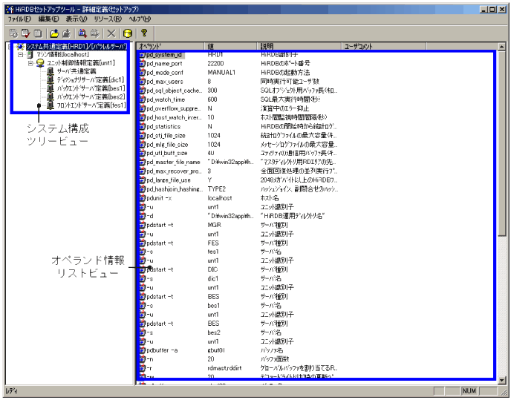
Task: Open the ファイル(F) menu
Action: point(19,19)
